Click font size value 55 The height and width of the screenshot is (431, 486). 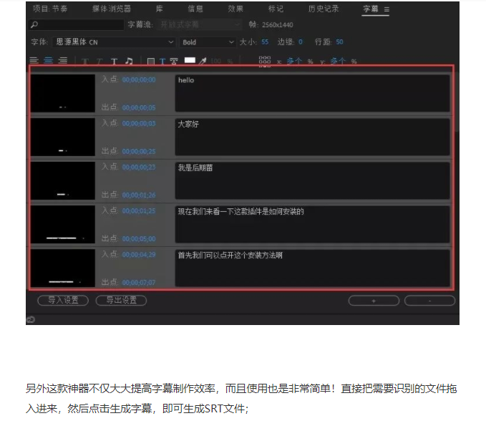pyautogui.click(x=265, y=42)
